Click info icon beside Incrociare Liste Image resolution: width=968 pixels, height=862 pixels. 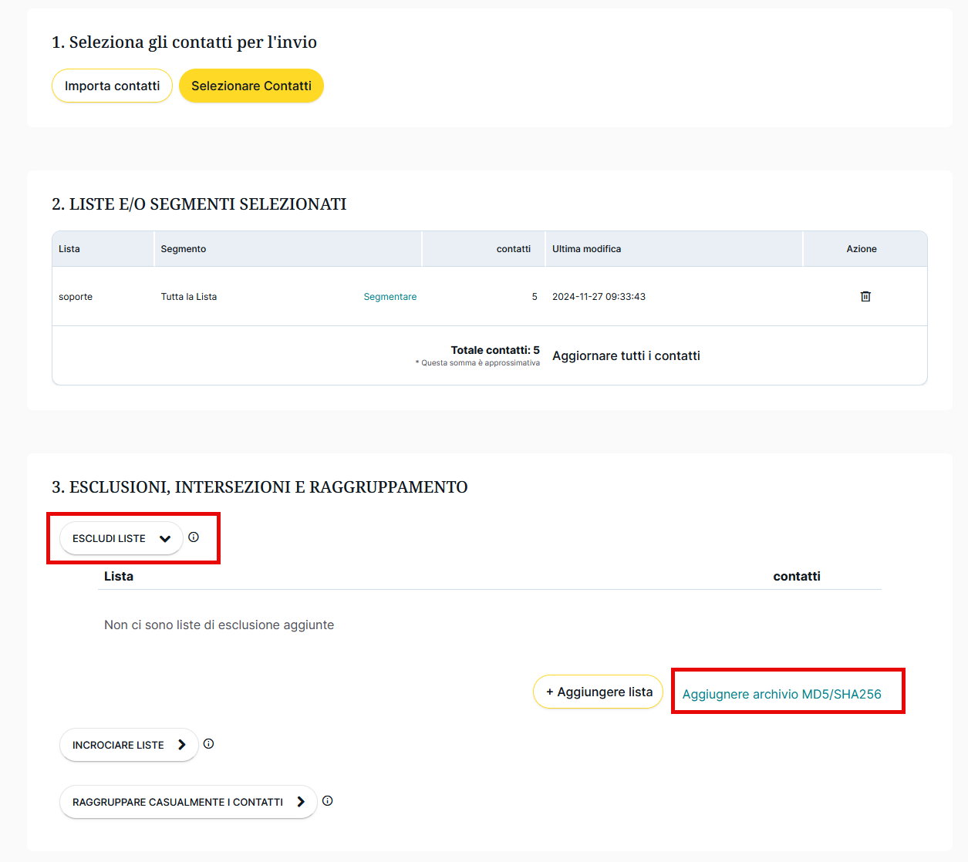(208, 744)
